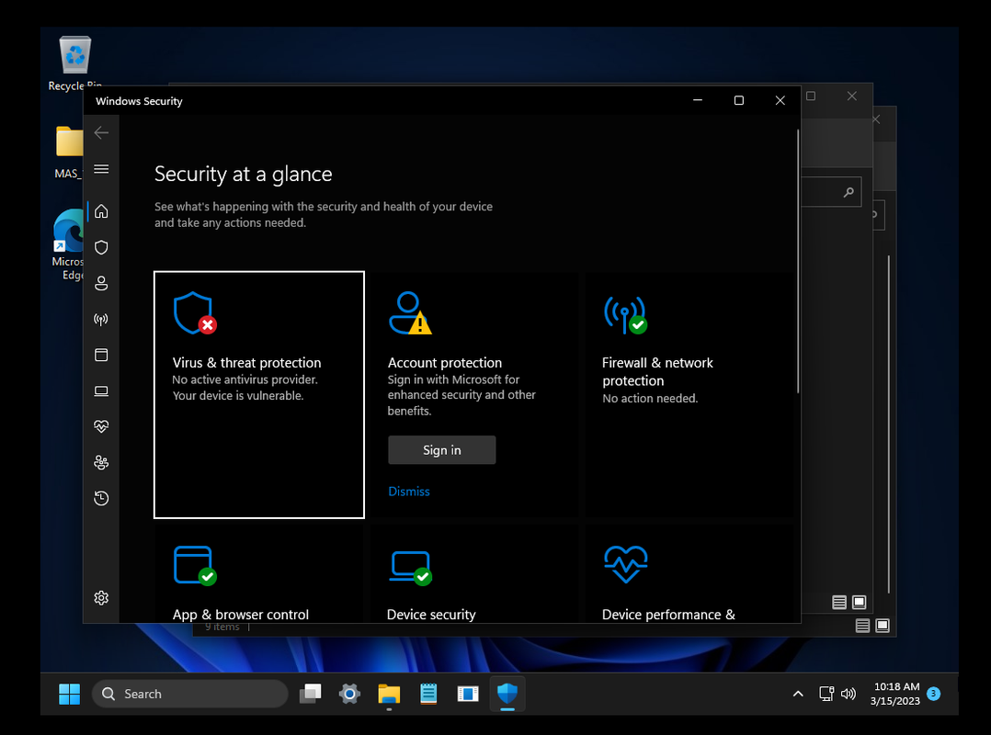Select the Microsoft Edge desktop shortcut
Screen dimensions: 991x735
(68, 245)
